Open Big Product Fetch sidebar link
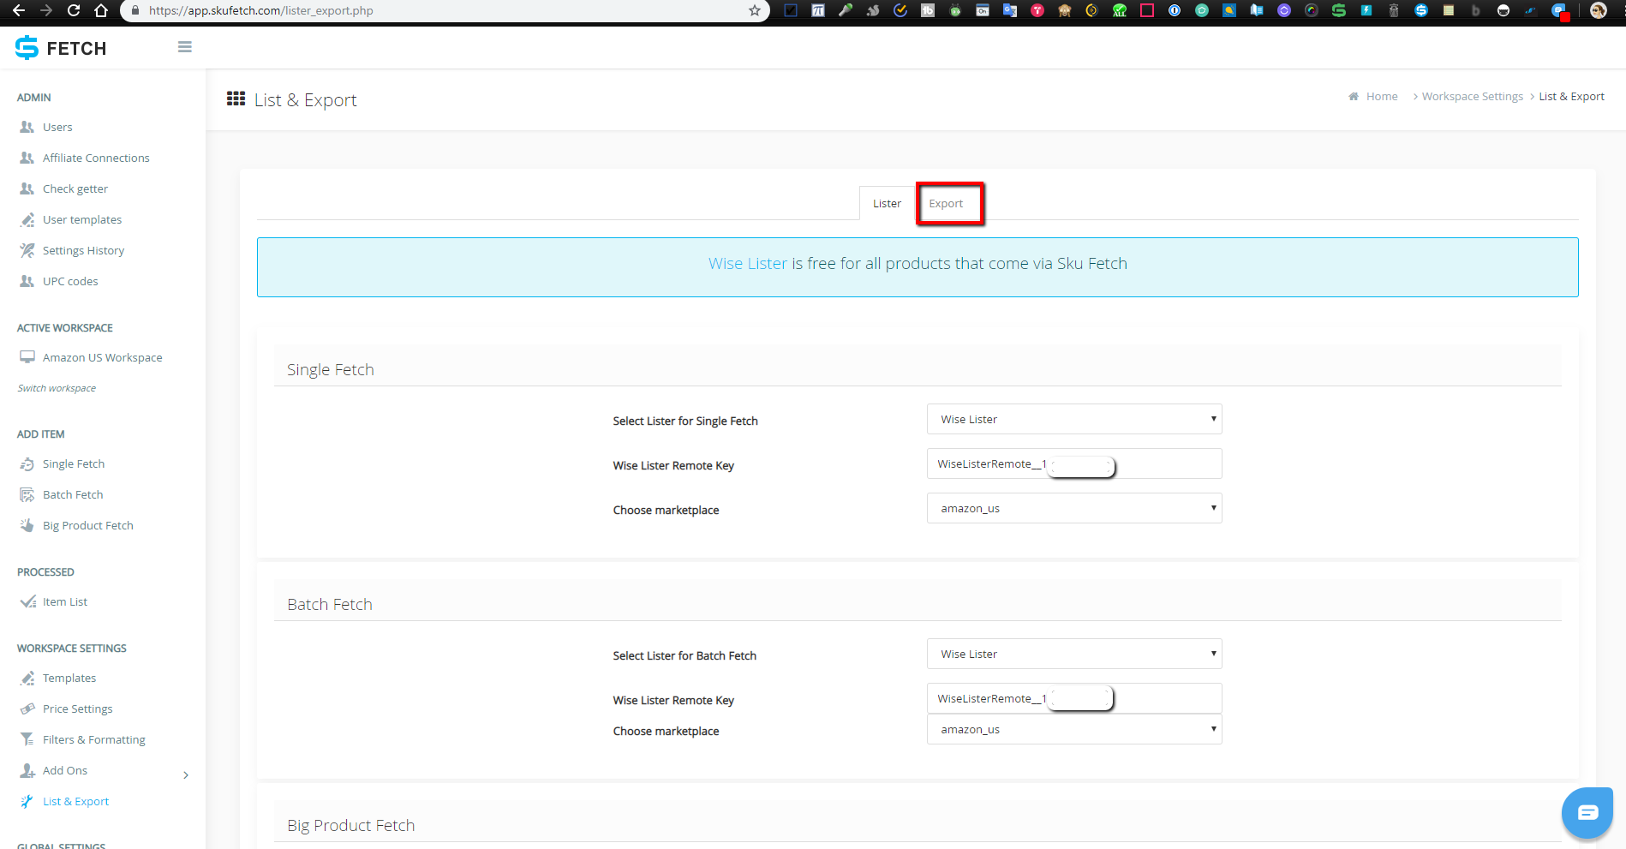 [88, 525]
